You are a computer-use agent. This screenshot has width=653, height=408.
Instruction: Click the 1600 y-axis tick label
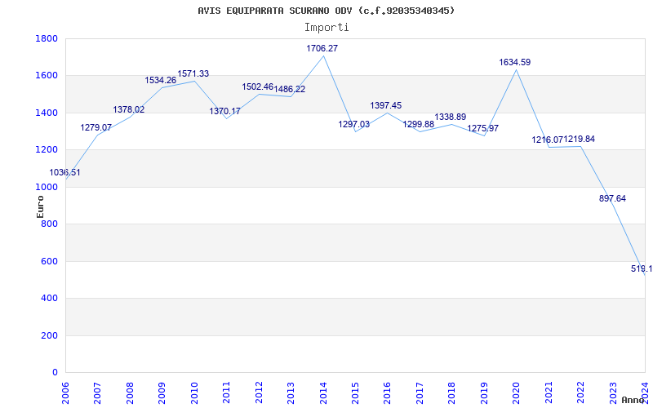tap(47, 76)
